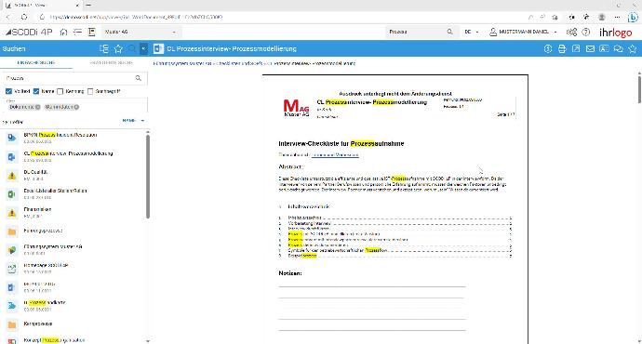Open the BPMN Prozess search result
The width and height of the screenshot is (642, 344).
[x=74, y=138]
